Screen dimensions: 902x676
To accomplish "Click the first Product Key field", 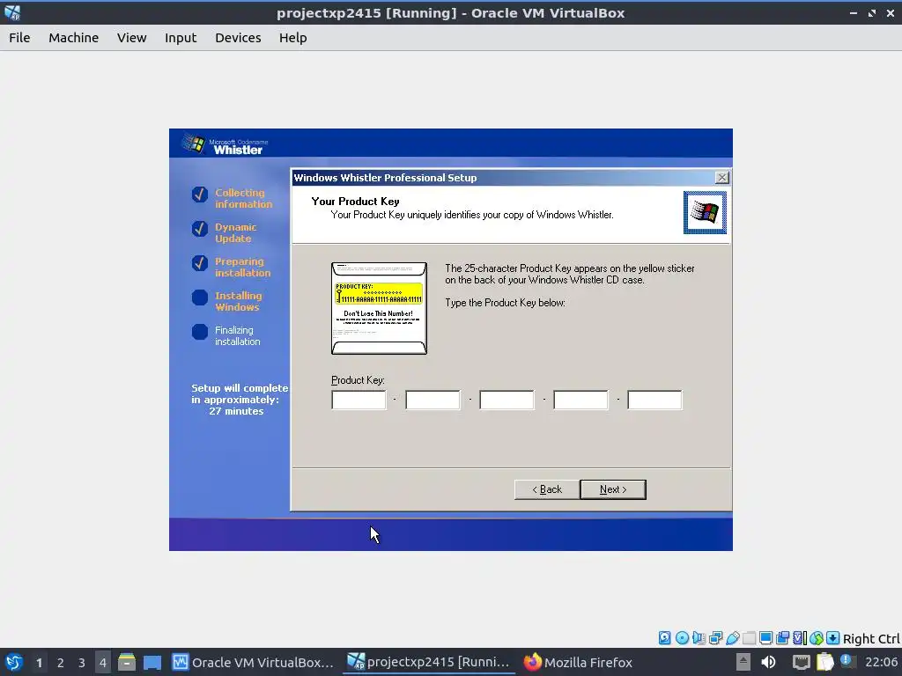I will pos(359,400).
